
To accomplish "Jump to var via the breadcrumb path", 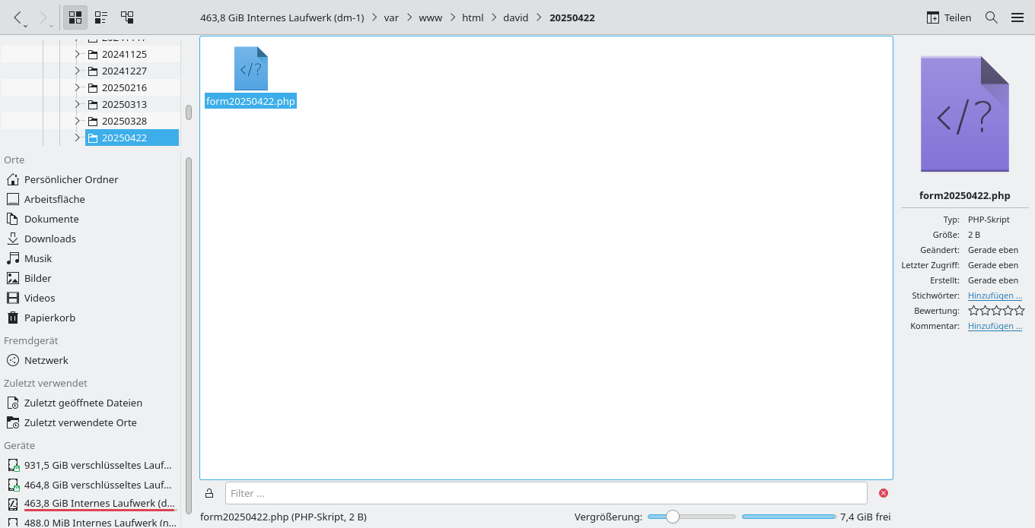I will click(390, 17).
